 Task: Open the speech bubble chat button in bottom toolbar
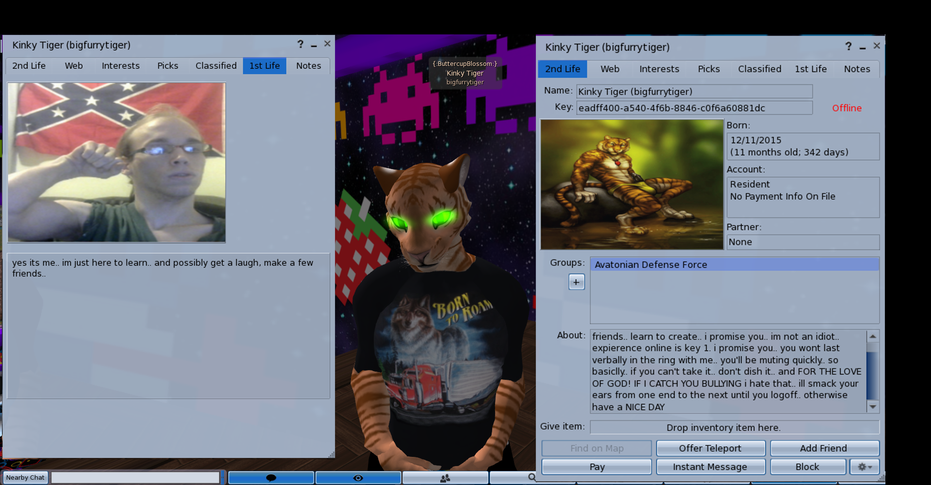point(271,478)
